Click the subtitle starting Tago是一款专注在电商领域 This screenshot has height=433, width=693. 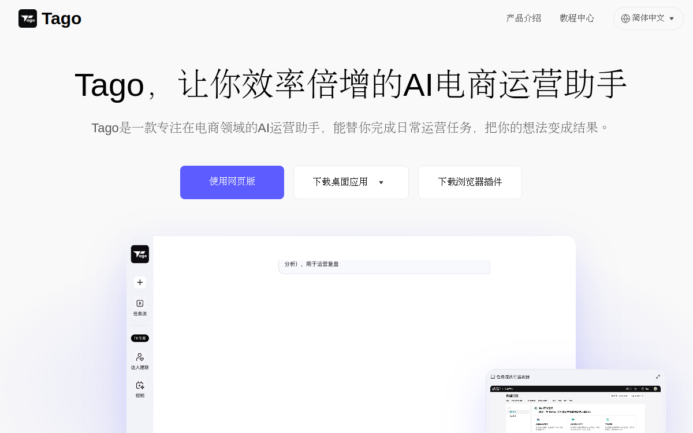pos(351,128)
